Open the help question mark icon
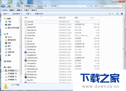This screenshot has height=91, width=126. [122, 14]
